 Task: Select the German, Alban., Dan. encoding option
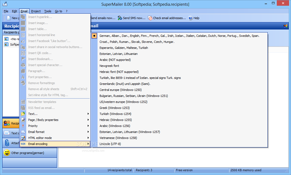tap(179, 36)
